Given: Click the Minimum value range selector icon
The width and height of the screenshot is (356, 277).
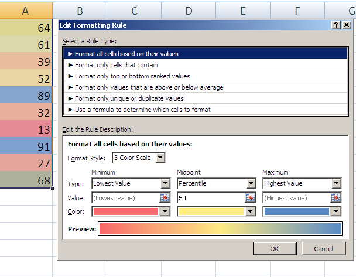Looking at the screenshot, I should tap(165, 198).
